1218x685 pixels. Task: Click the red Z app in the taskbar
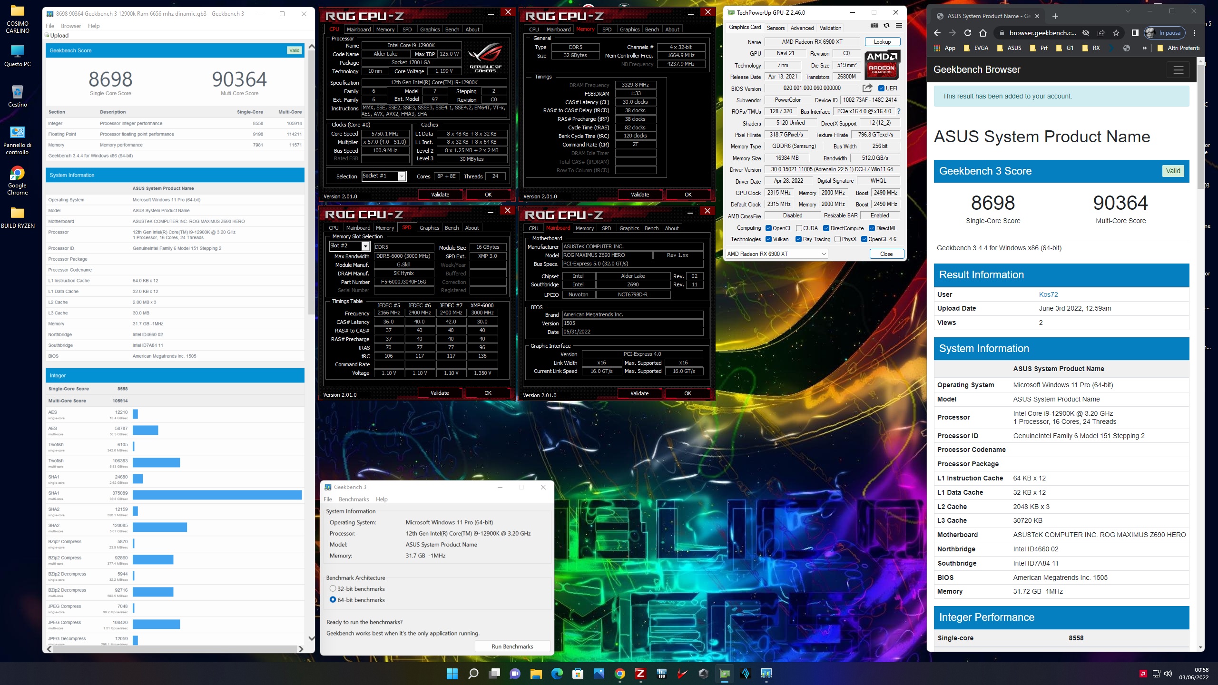tap(640, 674)
